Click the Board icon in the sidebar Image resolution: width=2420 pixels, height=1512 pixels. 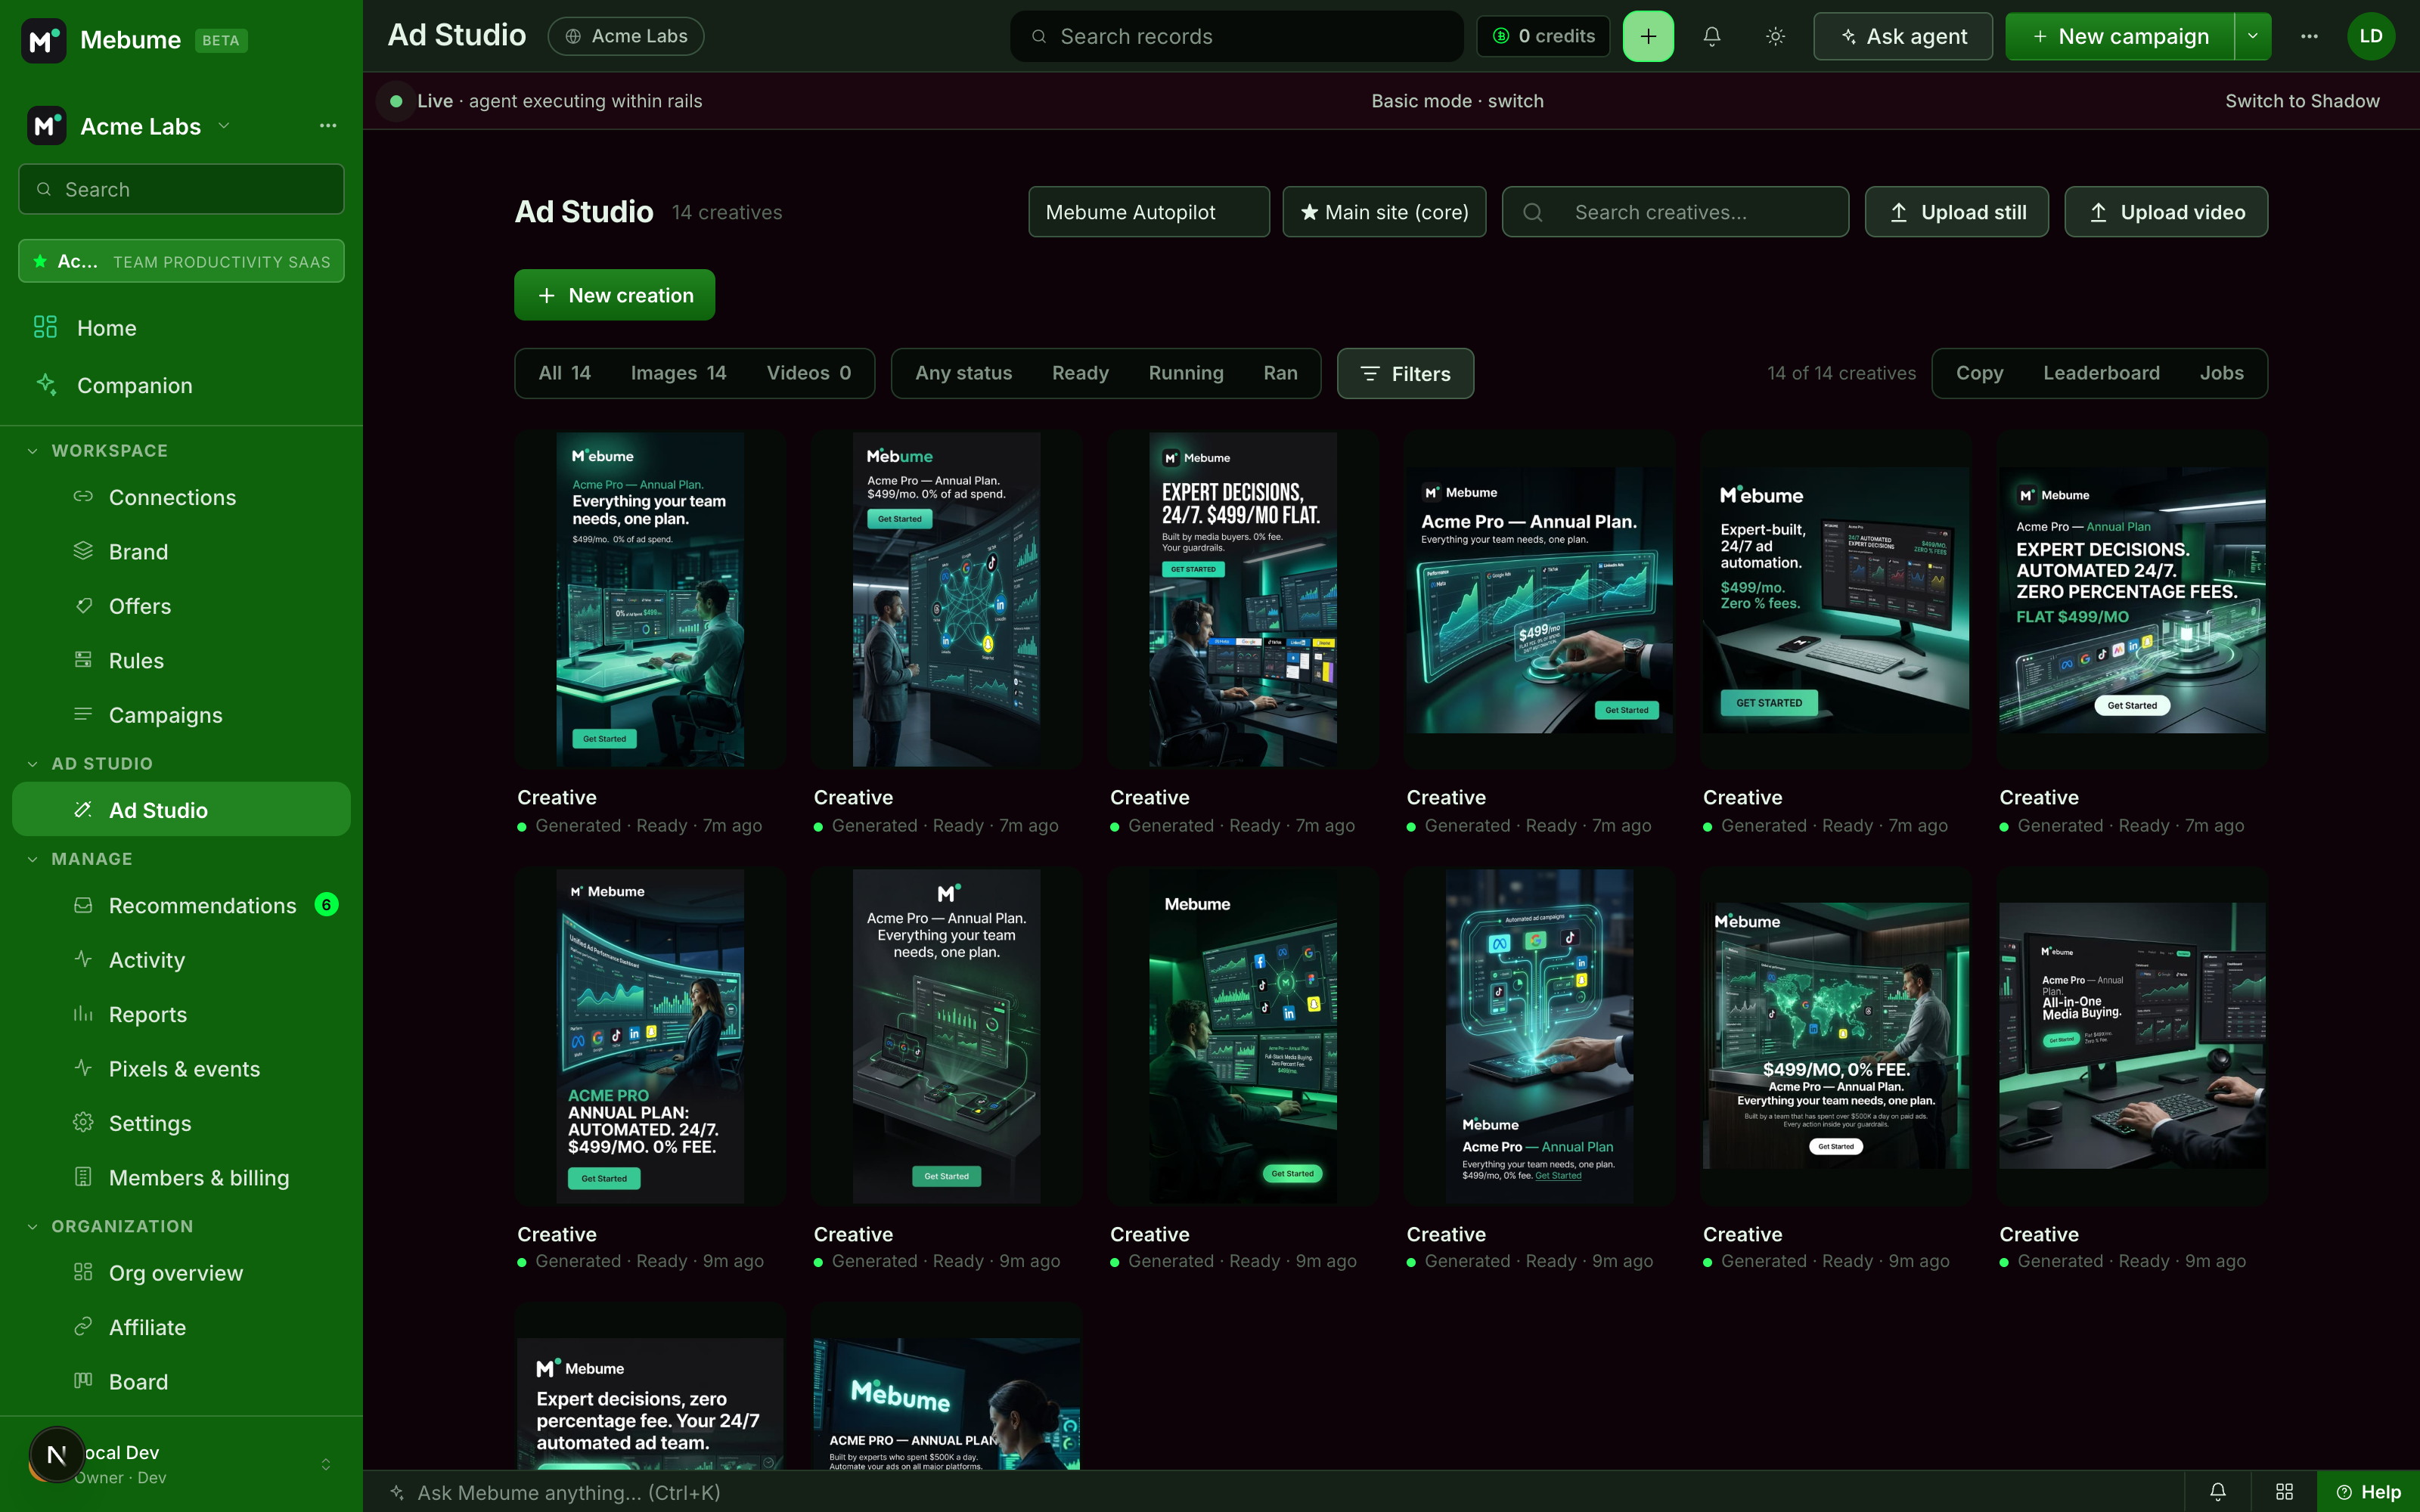pyautogui.click(x=83, y=1381)
